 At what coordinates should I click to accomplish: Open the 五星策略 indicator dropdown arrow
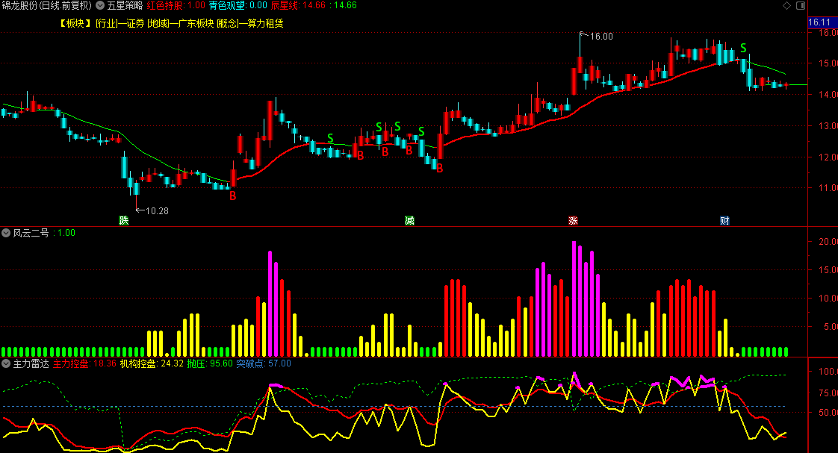click(100, 5)
